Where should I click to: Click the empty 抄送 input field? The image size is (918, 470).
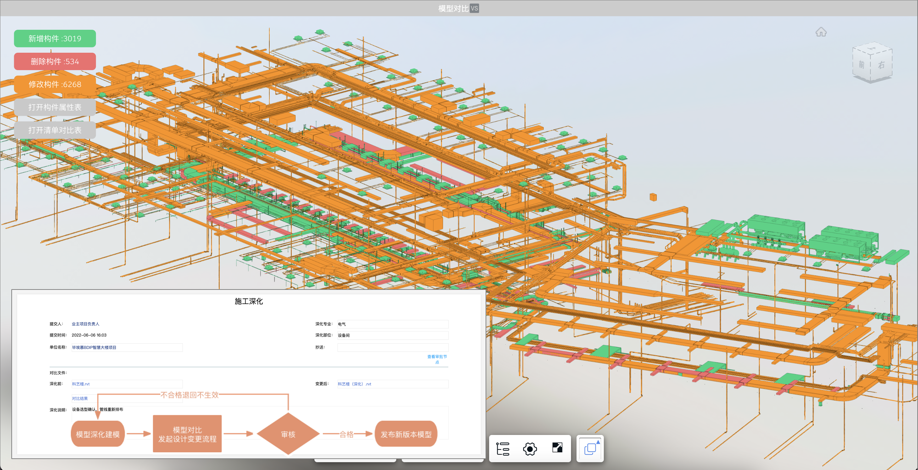click(x=393, y=347)
